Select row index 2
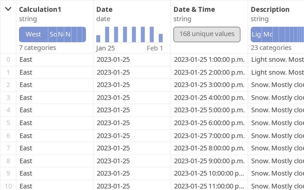 [8, 85]
